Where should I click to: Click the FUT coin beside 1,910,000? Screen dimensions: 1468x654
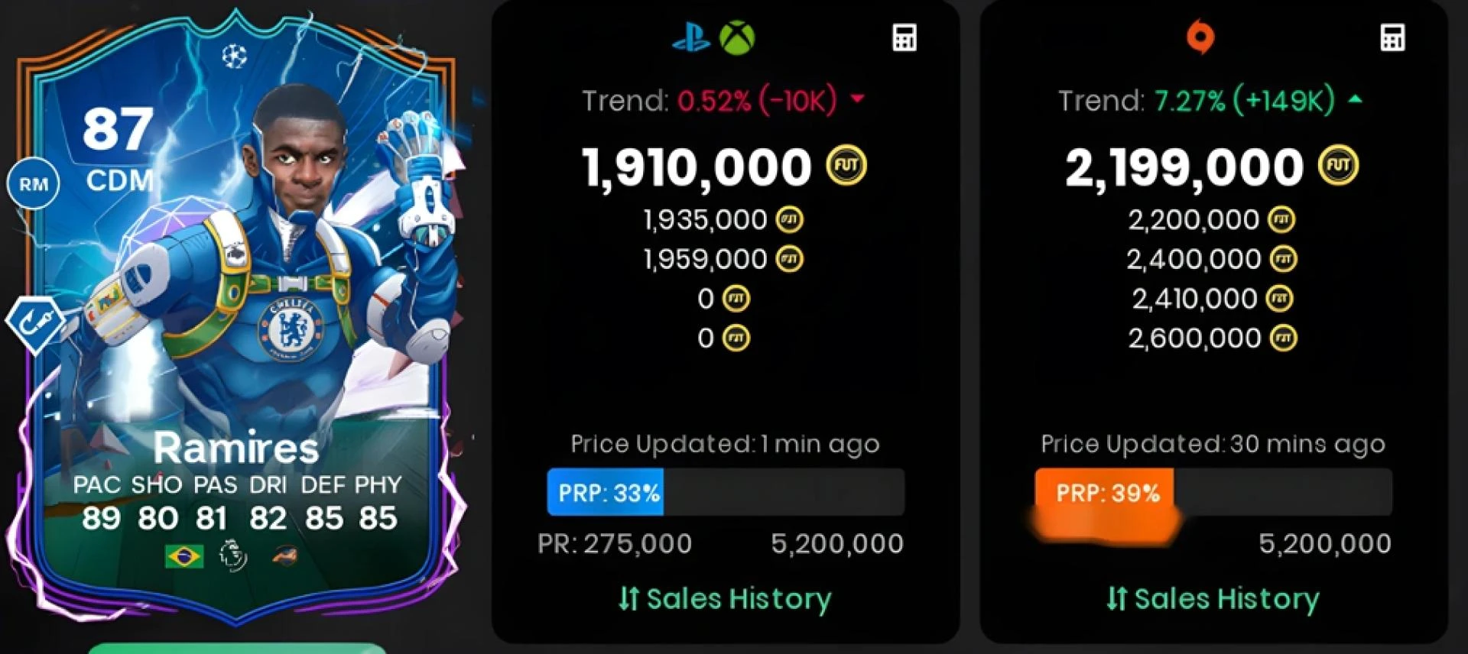click(x=846, y=166)
